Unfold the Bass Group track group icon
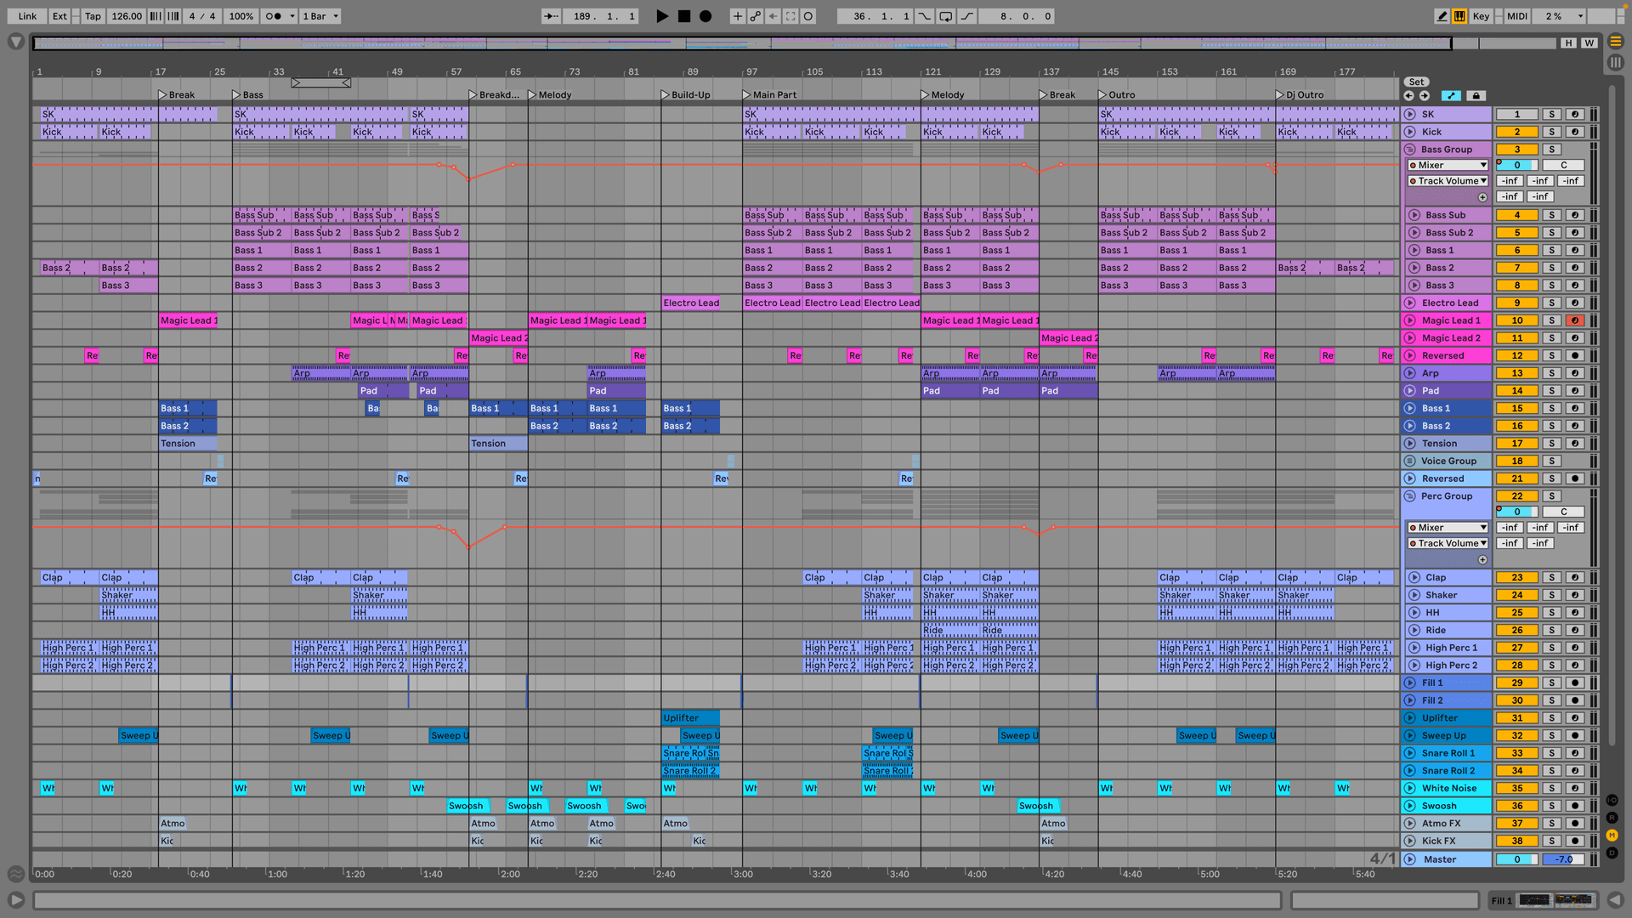Screen dimensions: 1632x918 [x=1410, y=149]
